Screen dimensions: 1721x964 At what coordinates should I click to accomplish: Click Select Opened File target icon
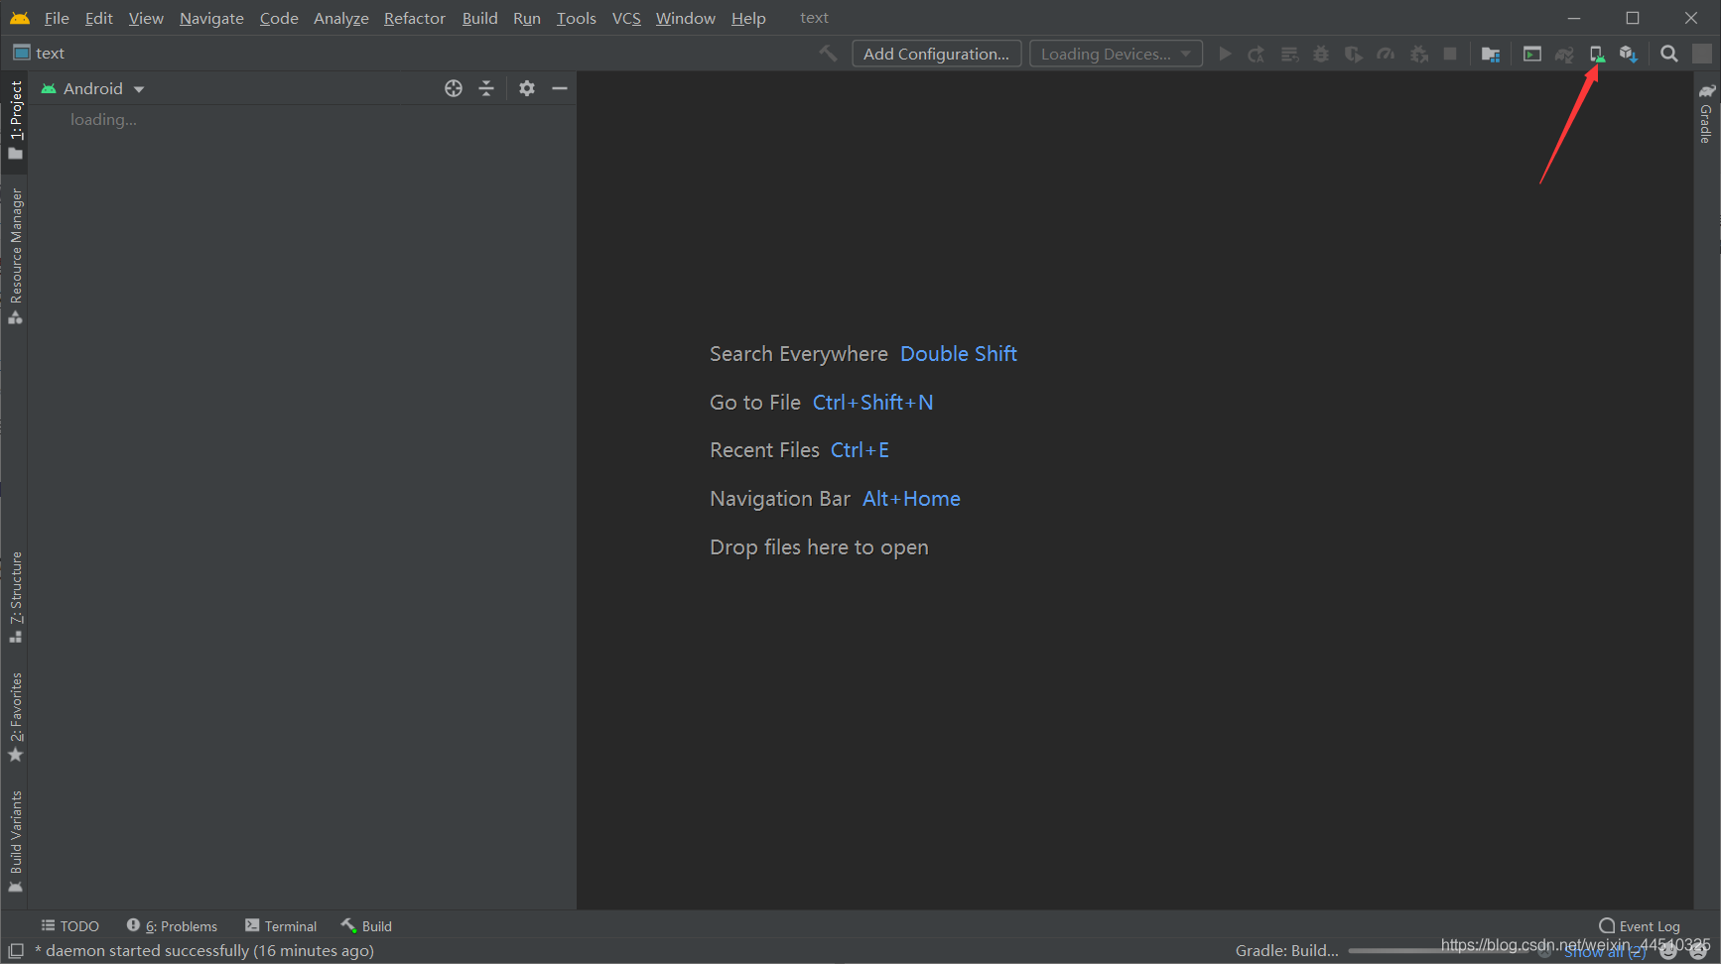coord(454,88)
